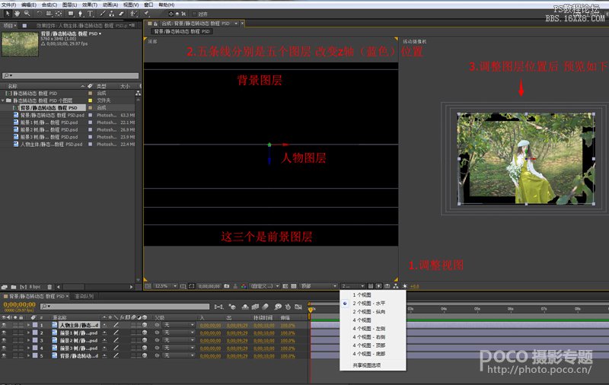This screenshot has width=609, height=385.
Task: Select the Pen tool
Action: point(81,14)
